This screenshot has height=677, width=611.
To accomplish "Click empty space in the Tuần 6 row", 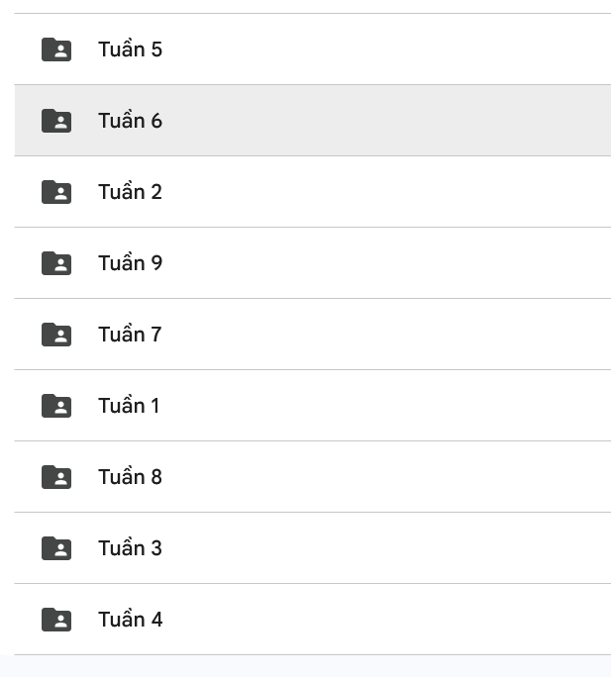I will click(396, 121).
